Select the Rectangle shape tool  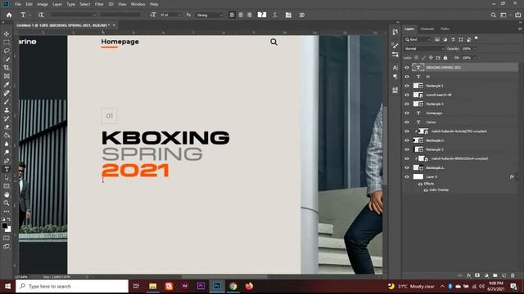7,186
